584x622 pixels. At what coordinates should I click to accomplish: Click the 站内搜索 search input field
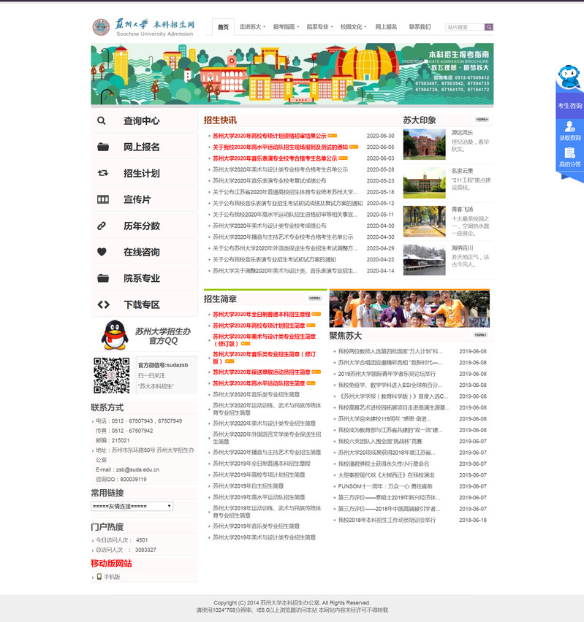pyautogui.click(x=464, y=27)
